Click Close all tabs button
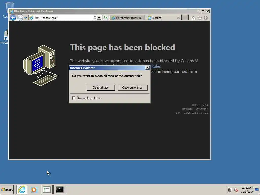 point(101,88)
